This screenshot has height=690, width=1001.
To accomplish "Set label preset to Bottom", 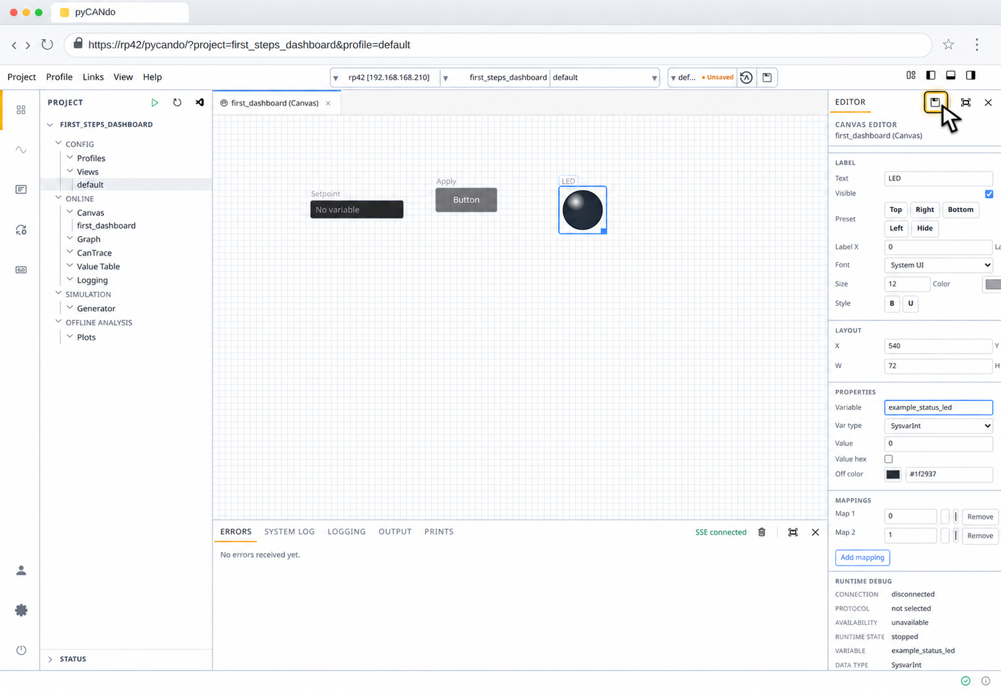I will pyautogui.click(x=961, y=209).
